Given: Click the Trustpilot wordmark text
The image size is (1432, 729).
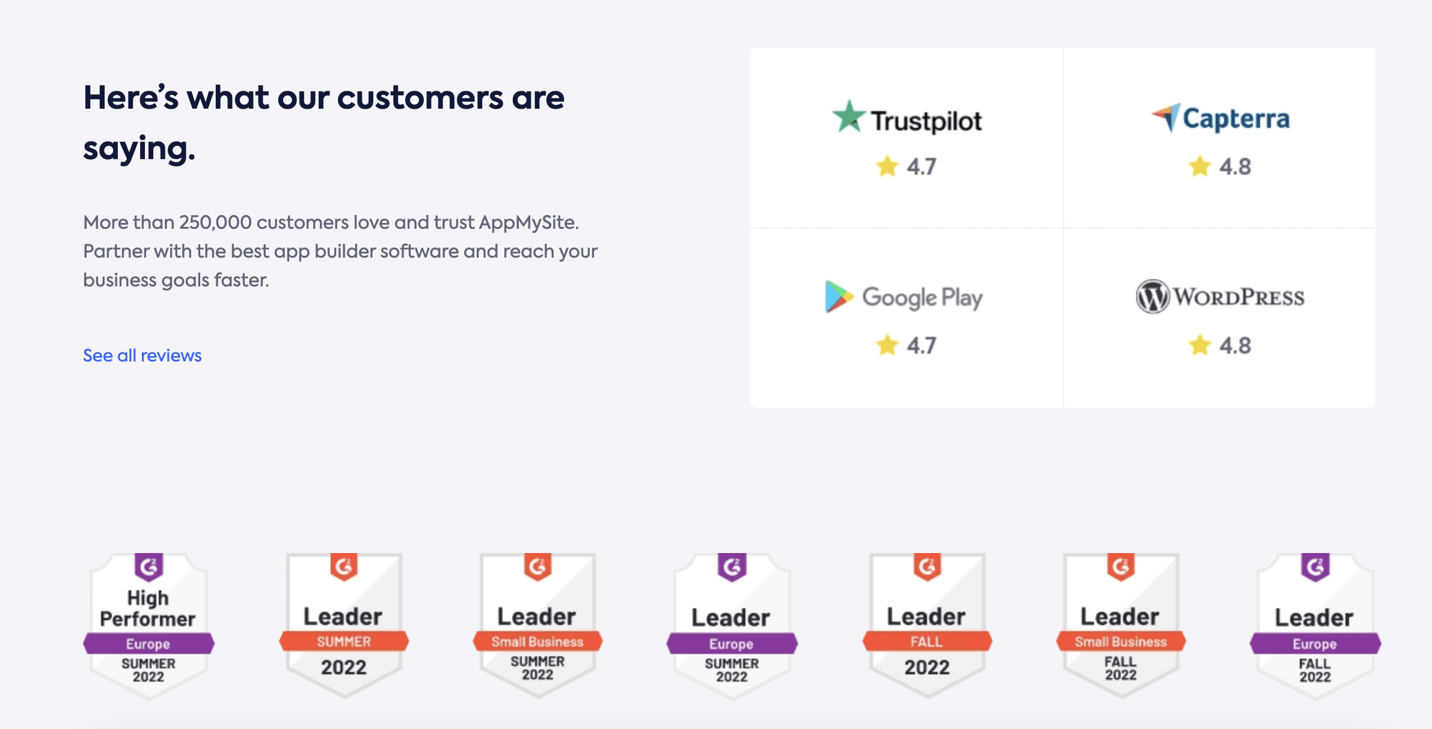Looking at the screenshot, I should click(x=926, y=121).
